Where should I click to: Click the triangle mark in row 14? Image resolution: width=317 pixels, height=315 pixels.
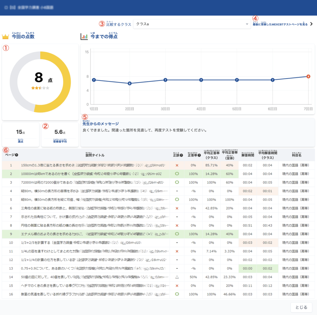(x=177, y=277)
